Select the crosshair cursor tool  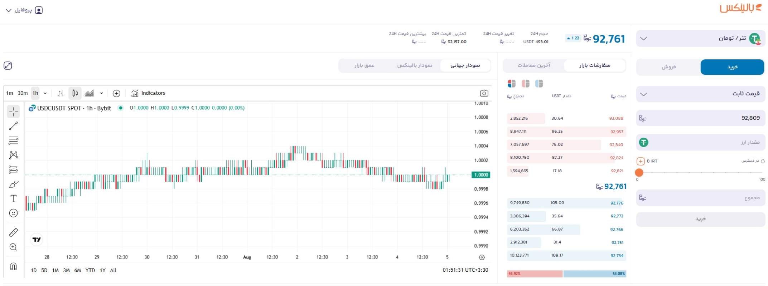(14, 112)
